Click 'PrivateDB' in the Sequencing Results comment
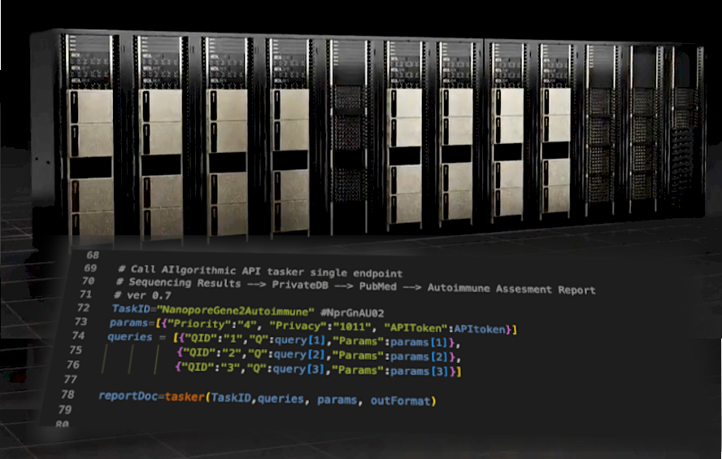The width and height of the screenshot is (722, 459). tap(300, 285)
